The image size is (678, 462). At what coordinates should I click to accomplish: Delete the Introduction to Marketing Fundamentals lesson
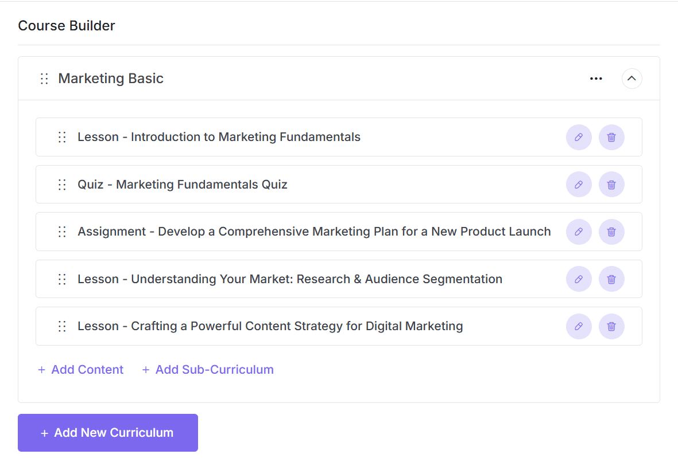[x=611, y=138]
